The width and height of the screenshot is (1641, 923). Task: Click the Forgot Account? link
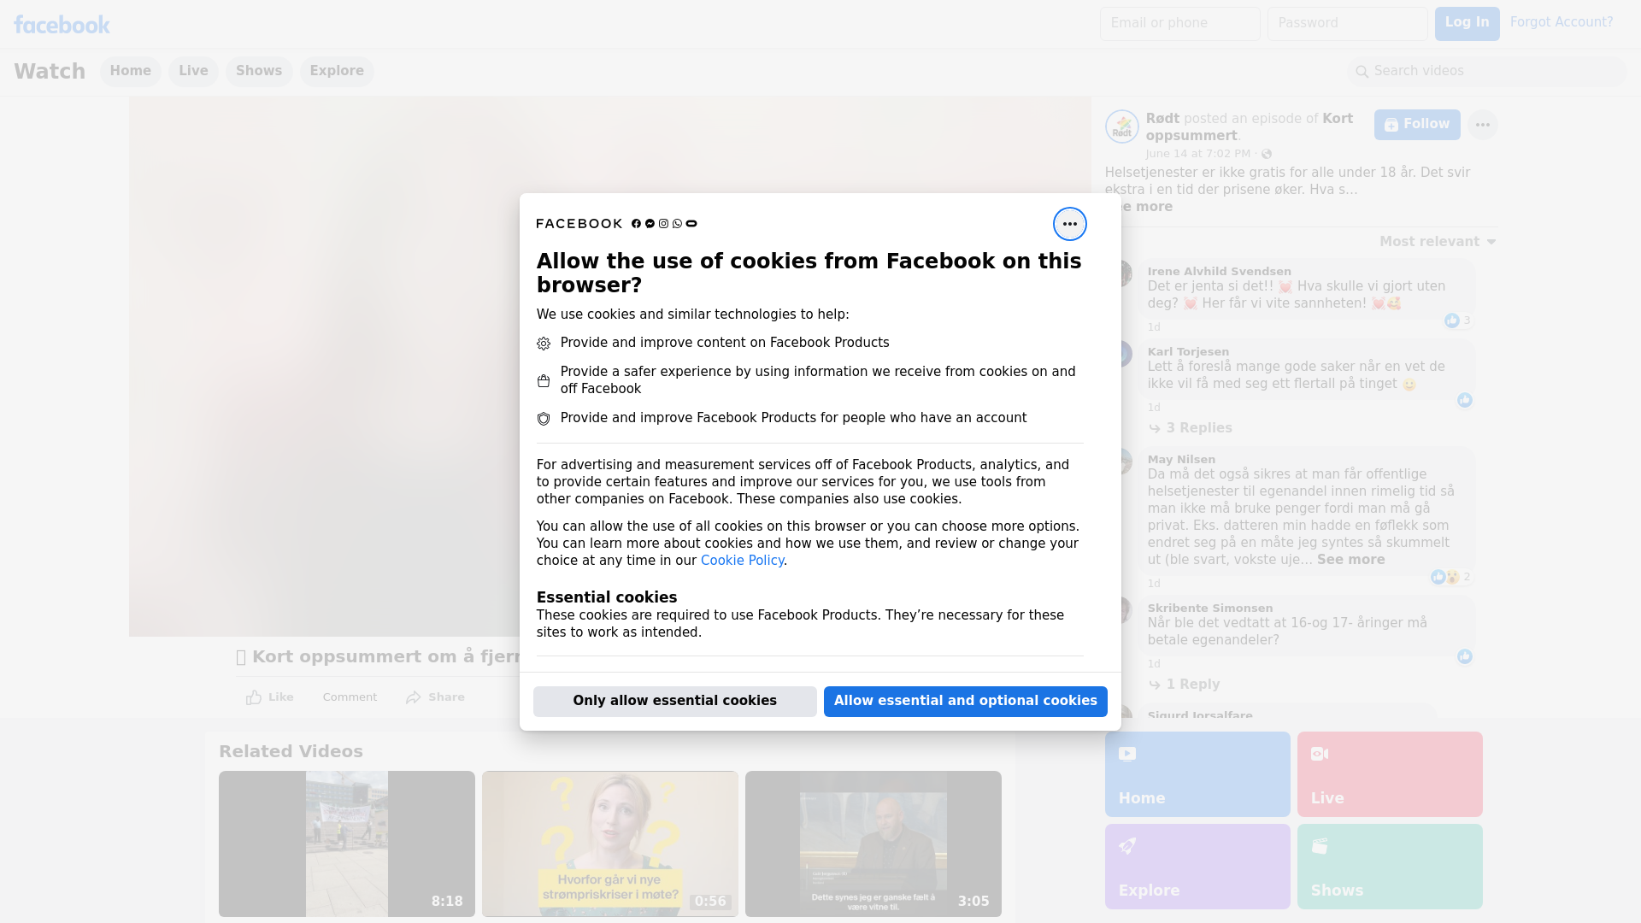click(x=1562, y=22)
